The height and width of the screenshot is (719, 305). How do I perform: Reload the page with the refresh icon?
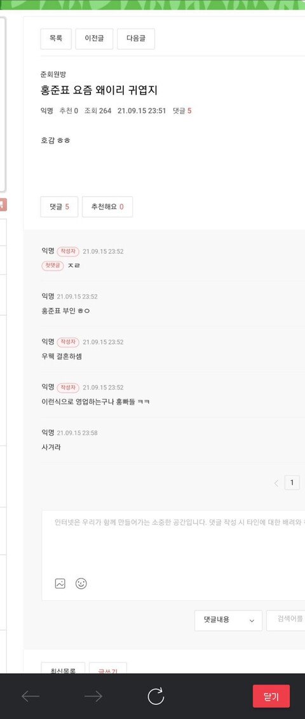(x=156, y=697)
